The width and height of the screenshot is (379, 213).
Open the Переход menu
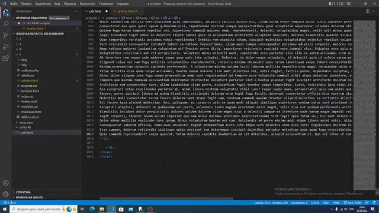click(70, 4)
